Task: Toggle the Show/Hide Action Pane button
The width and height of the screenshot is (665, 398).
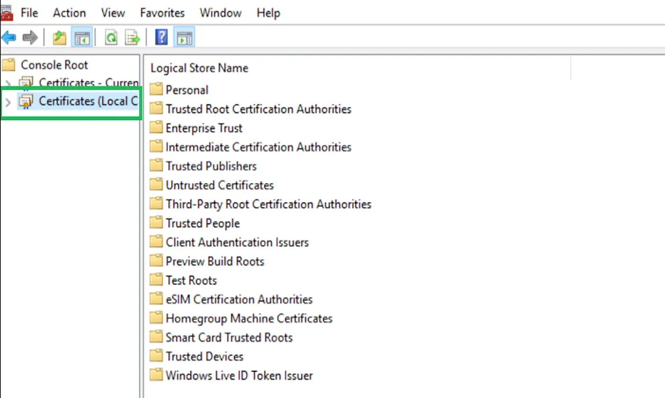Action: click(x=184, y=38)
